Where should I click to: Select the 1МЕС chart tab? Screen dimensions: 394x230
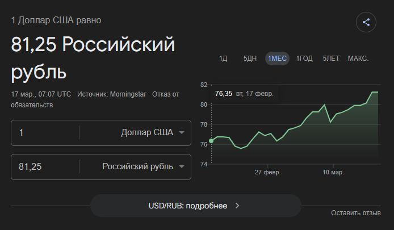tap(278, 58)
